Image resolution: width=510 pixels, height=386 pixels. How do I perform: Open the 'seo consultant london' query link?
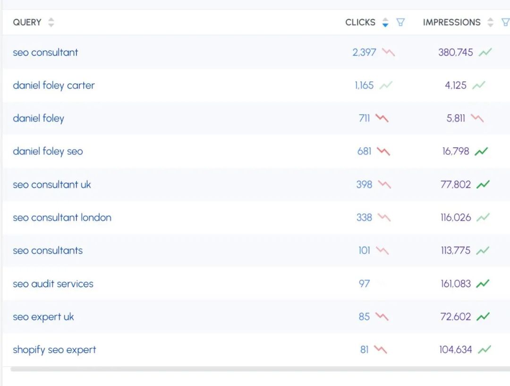[x=62, y=218]
